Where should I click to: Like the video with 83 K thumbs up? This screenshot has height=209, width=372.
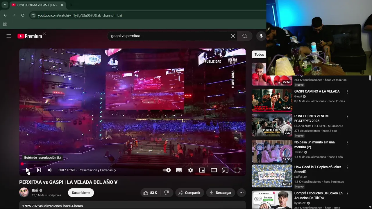(x=150, y=193)
